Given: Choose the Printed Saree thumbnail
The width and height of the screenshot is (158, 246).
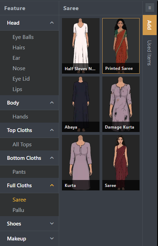Looking at the screenshot, I should (x=121, y=46).
